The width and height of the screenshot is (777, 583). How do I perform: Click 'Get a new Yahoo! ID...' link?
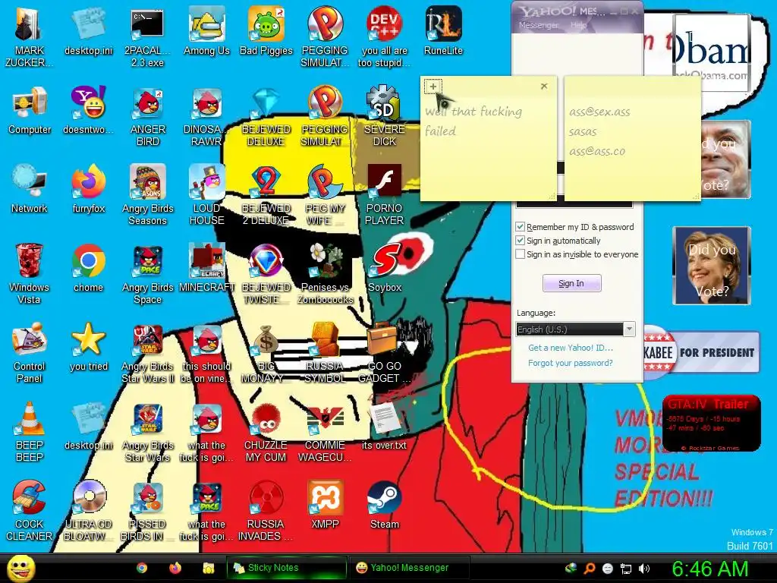coord(571,348)
